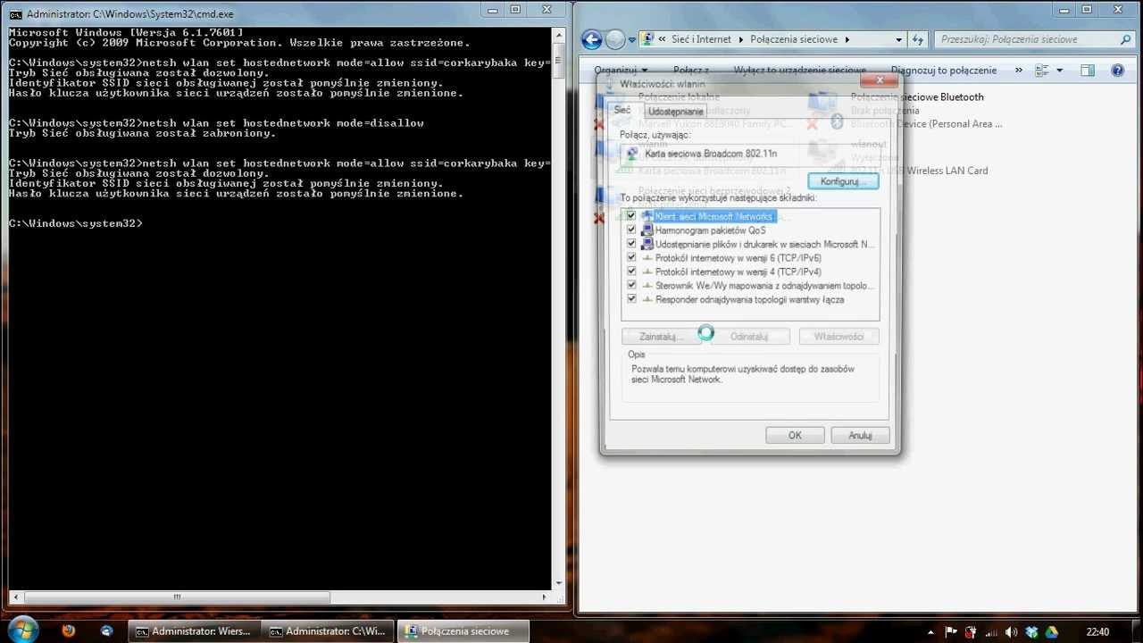
Task: Open the address bar history dropdown
Action: point(899,39)
